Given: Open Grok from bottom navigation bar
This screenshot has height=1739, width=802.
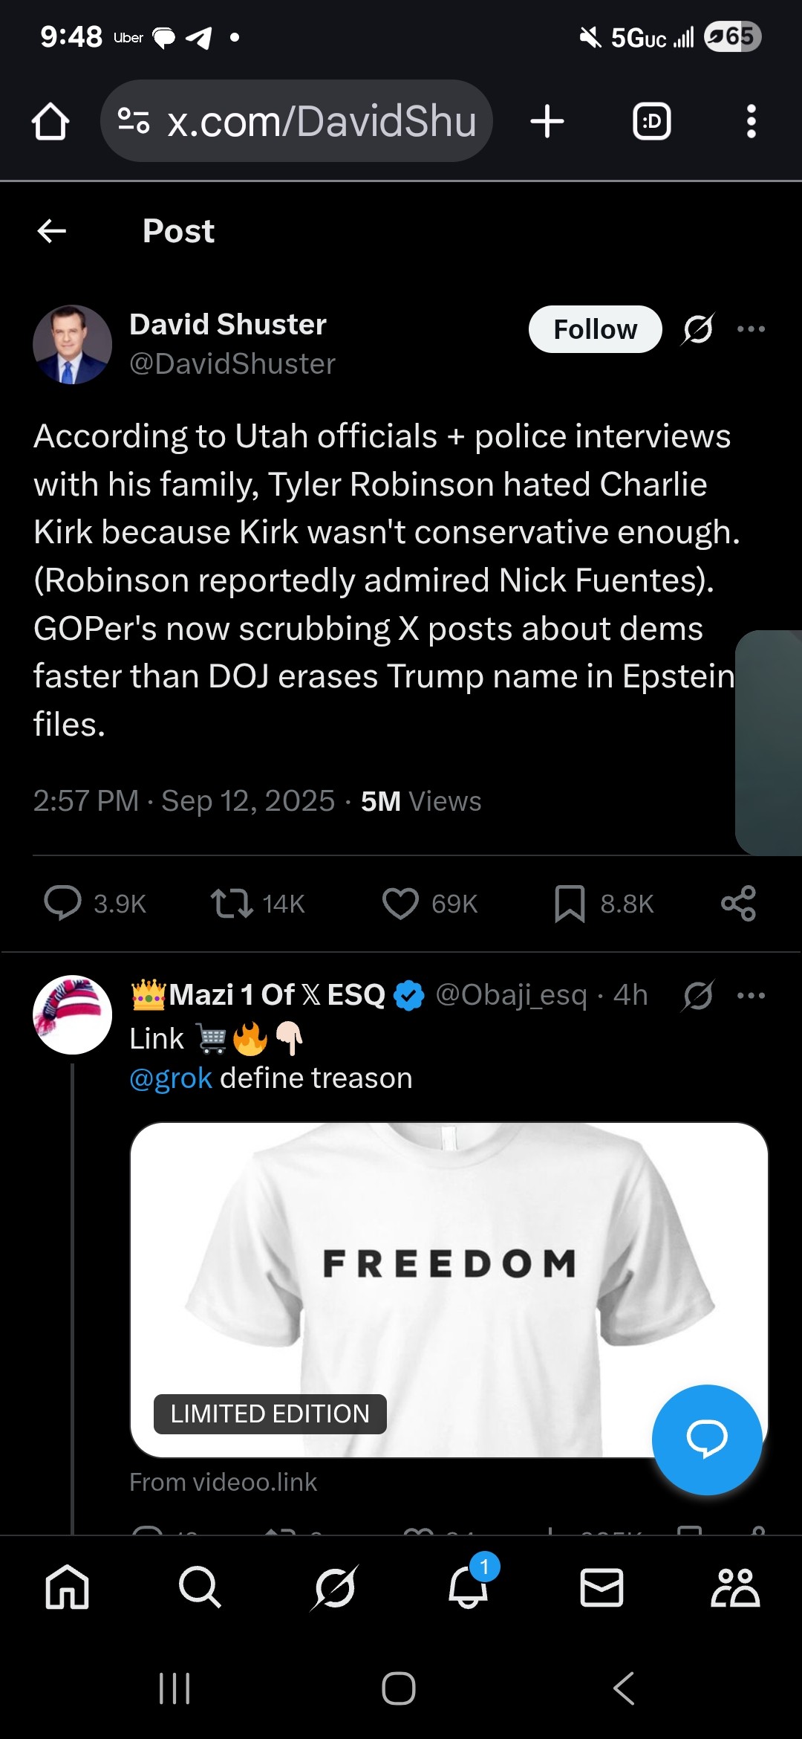Looking at the screenshot, I should pos(334,1587).
